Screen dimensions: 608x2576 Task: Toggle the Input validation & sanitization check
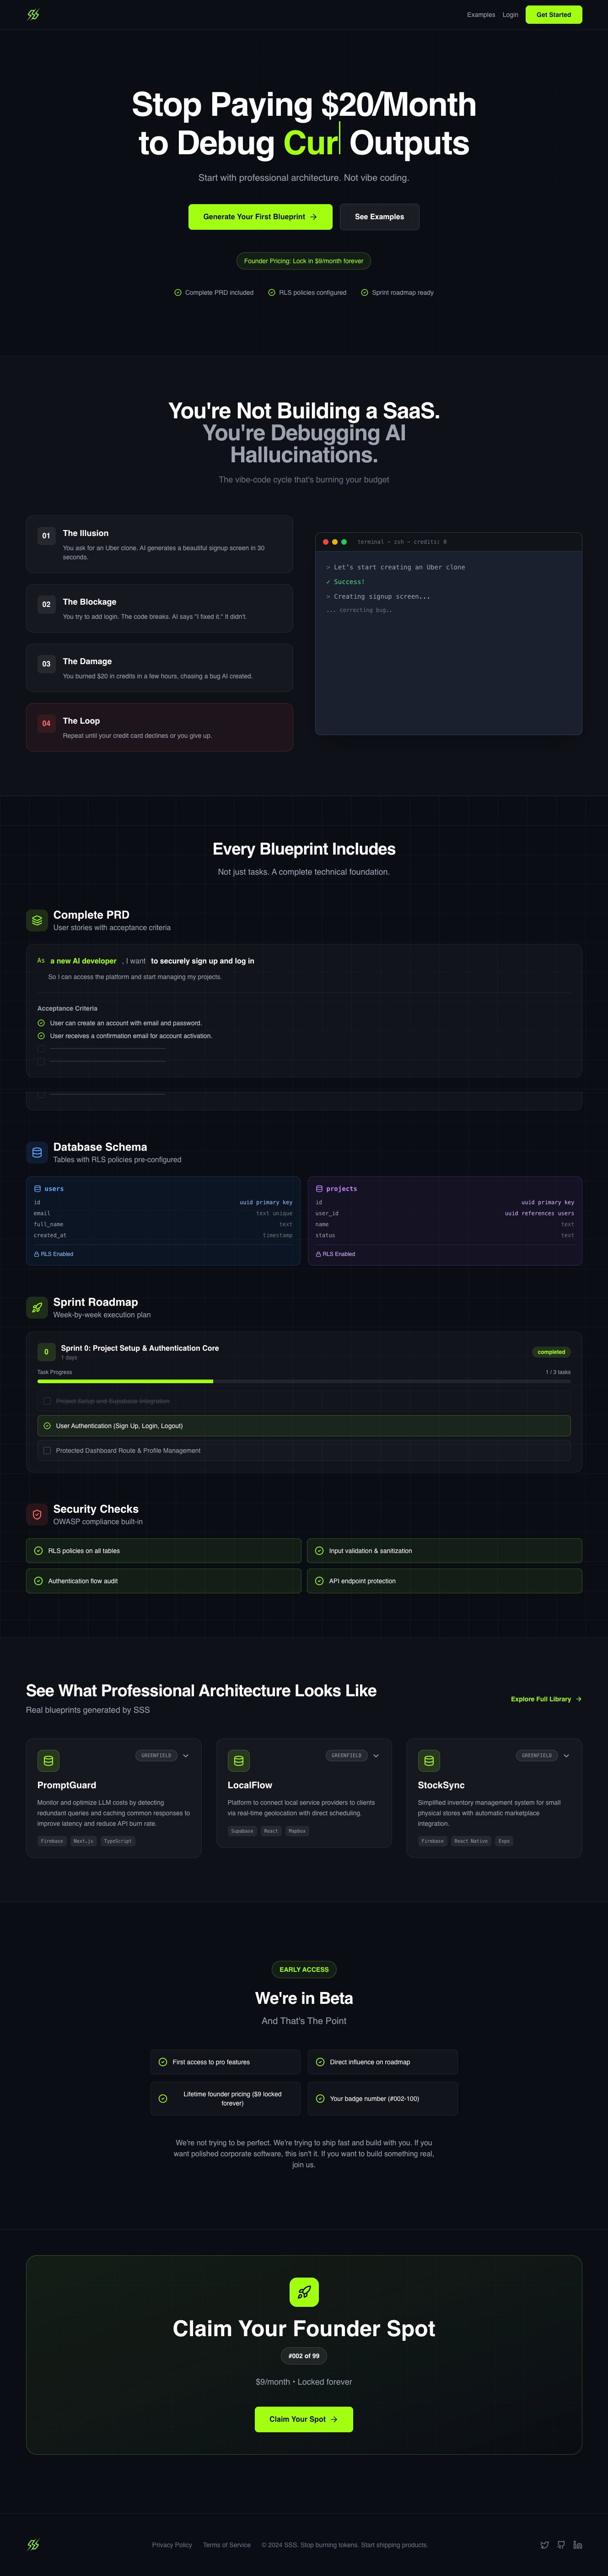(319, 1551)
